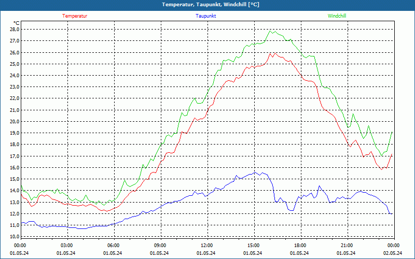
Task: Click the '23,0' y-axis value
Action: tap(15, 87)
